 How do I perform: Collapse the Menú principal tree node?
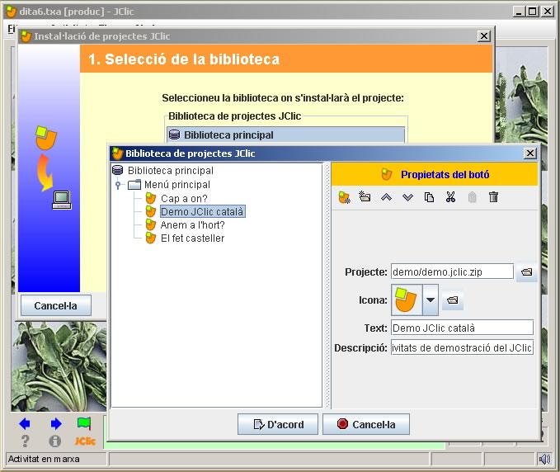(x=118, y=185)
